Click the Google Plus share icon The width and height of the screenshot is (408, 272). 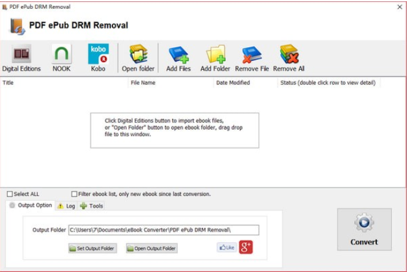click(246, 247)
